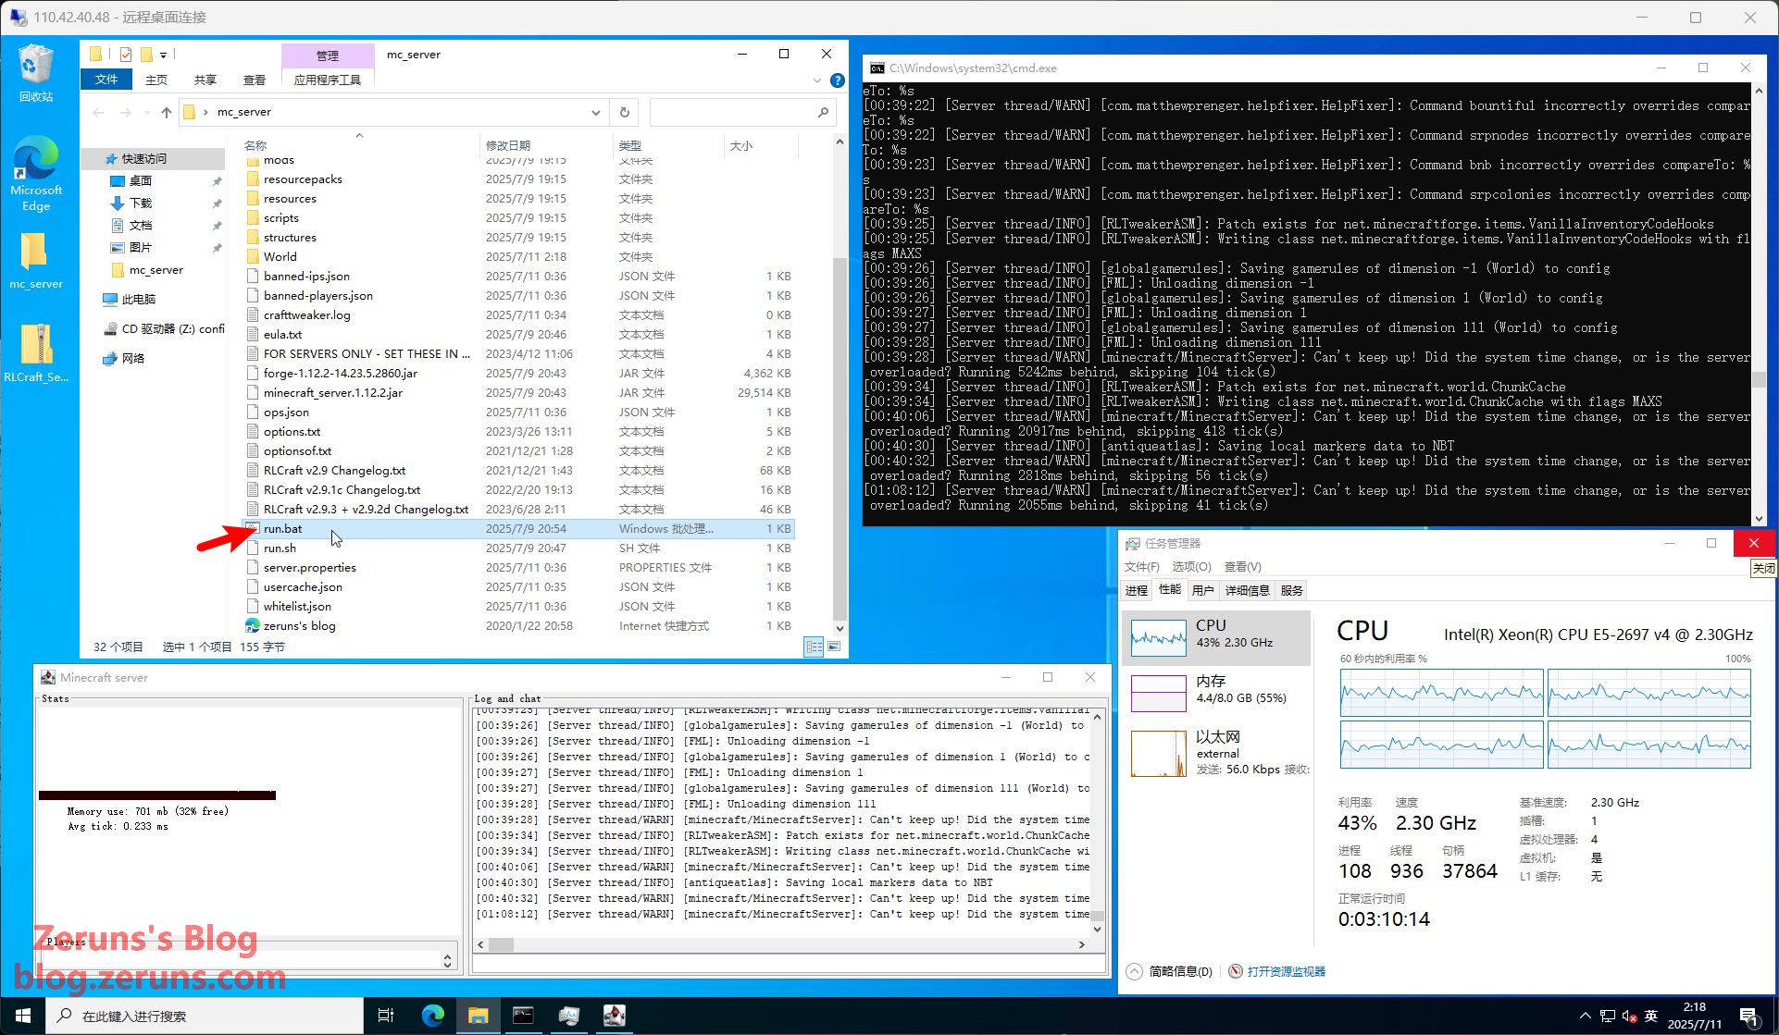
Task: Toggle the input language indicator 英
Action: 1650,1016
